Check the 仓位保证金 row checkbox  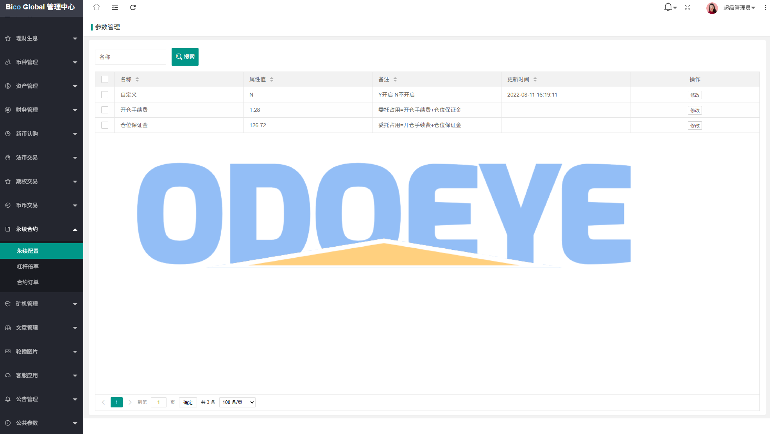pos(105,125)
